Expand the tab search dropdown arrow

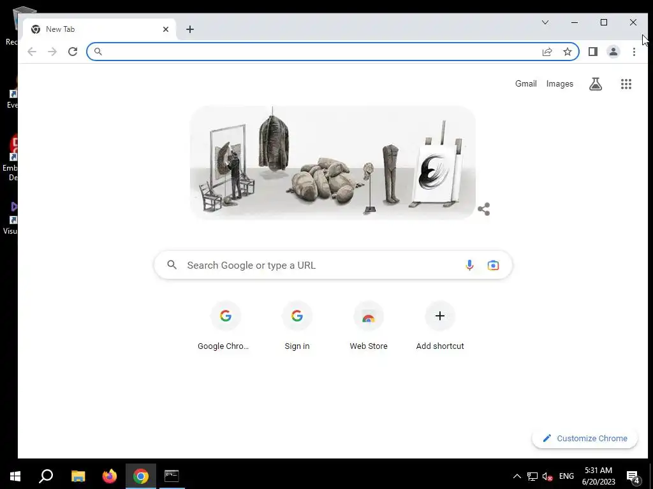coord(545,22)
